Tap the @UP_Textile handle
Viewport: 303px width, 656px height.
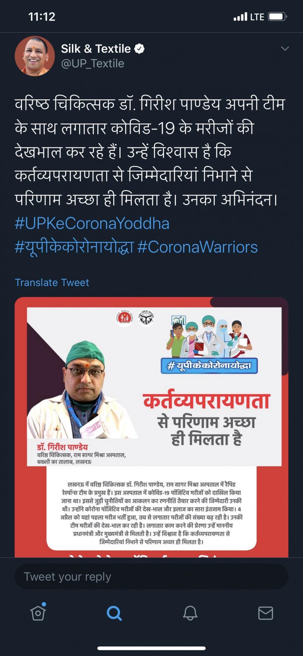pos(92,63)
